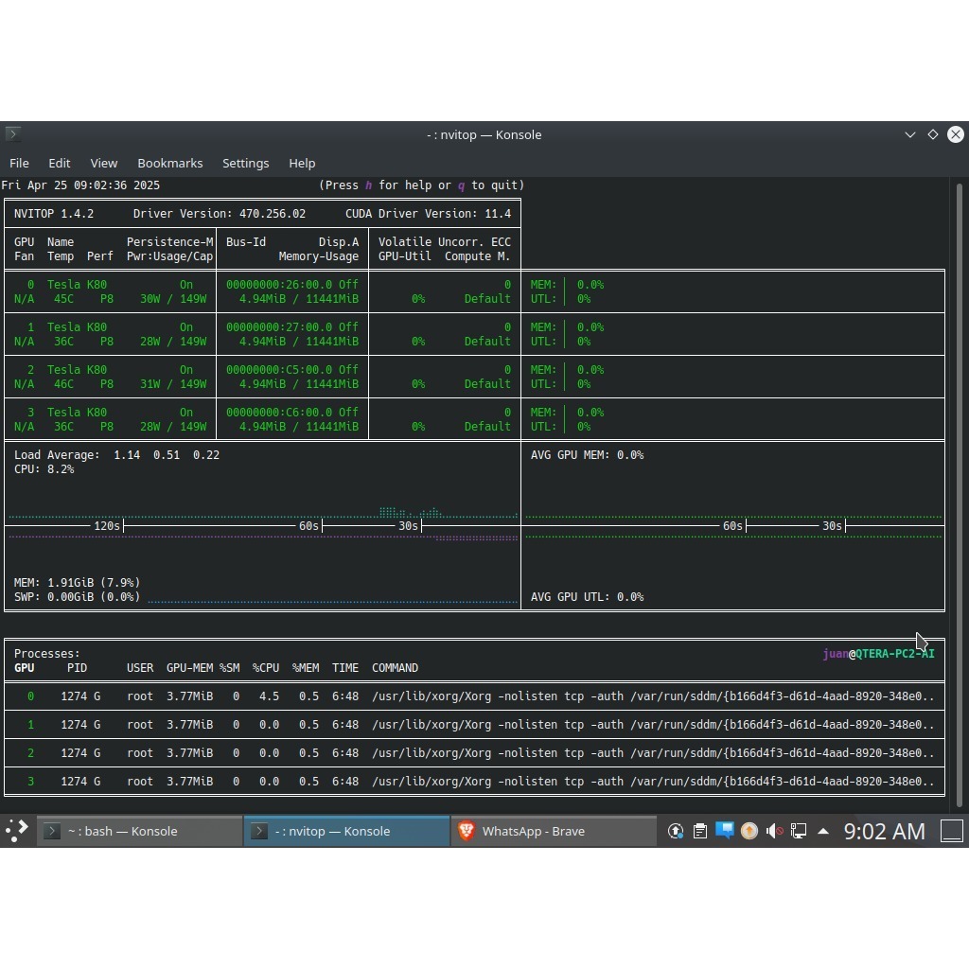
Task: Open the View menu
Action: point(104,163)
